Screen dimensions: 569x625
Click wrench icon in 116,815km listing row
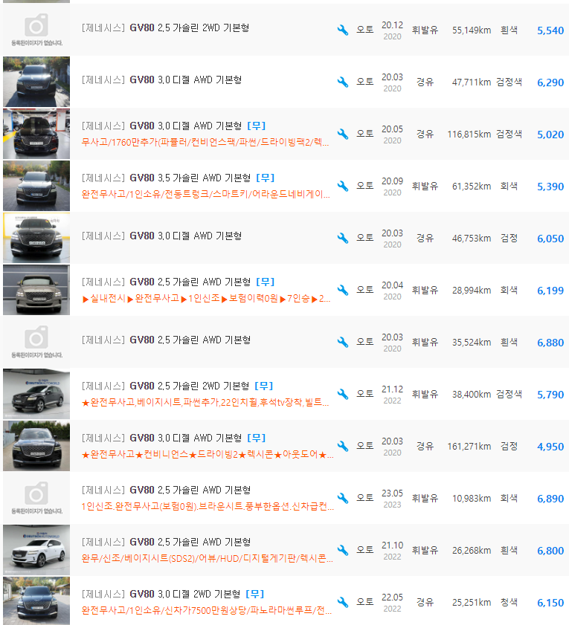(x=343, y=134)
